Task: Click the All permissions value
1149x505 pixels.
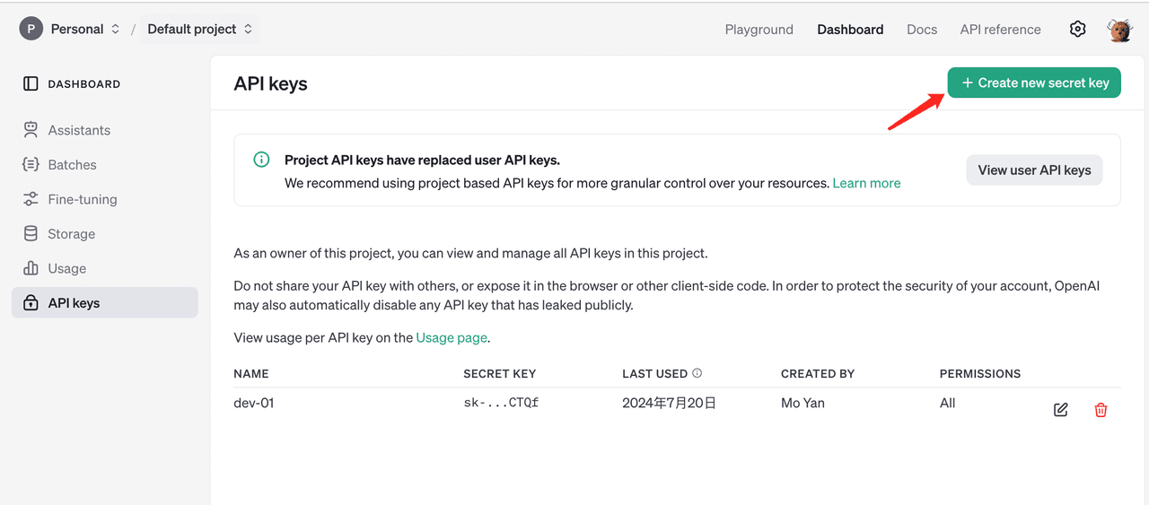Action: click(x=947, y=403)
